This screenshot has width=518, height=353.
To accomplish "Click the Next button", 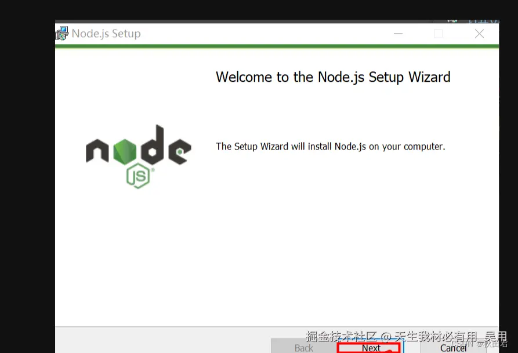I will coord(370,348).
